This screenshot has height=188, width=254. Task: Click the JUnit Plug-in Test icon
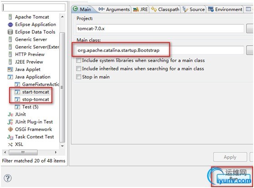click(x=10, y=122)
